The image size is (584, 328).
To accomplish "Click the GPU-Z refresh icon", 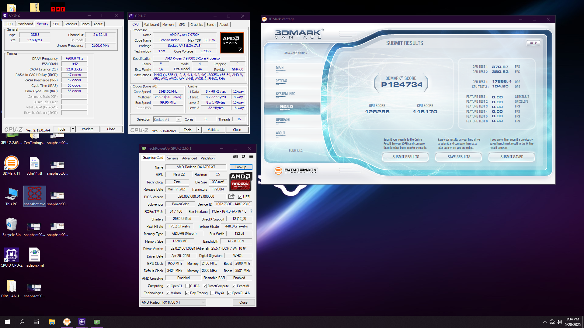I will pos(244,157).
